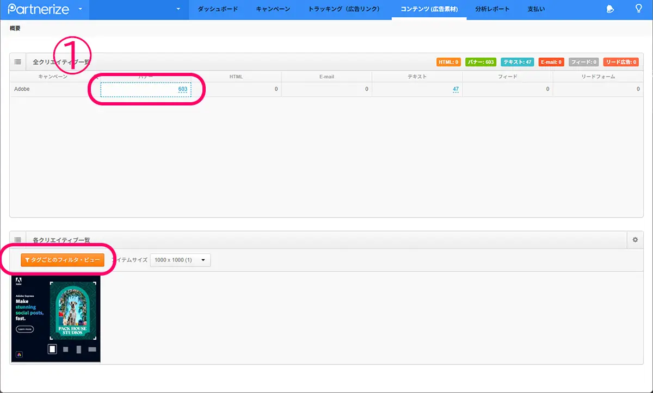Open the Adobe Express banner thumbnail
This screenshot has height=393, width=653.
pyautogui.click(x=56, y=319)
